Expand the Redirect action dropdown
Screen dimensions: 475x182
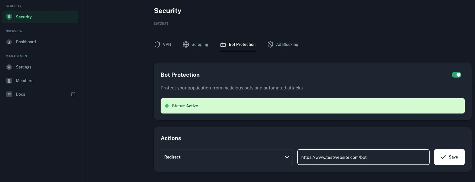226,157
